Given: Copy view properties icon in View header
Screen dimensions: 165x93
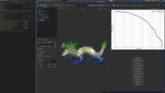Looking at the screenshot, I should 49,67.
